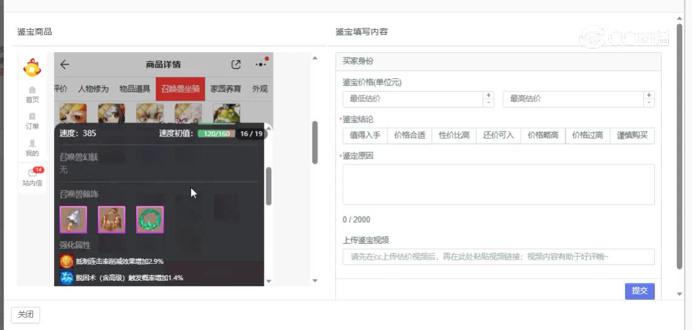This screenshot has height=330, width=692.
Task: Choose 值得入手 conclusion
Action: pos(365,135)
